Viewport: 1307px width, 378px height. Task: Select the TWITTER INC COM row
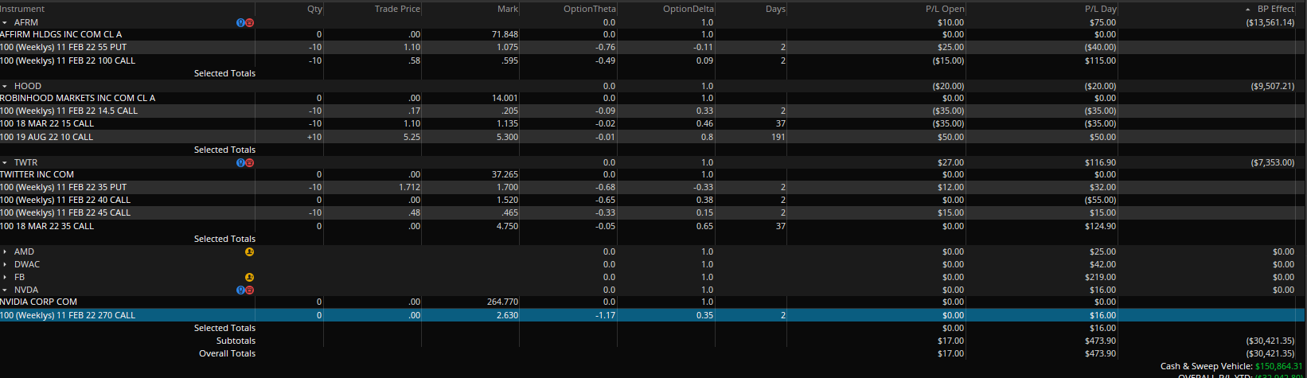[x=653, y=174]
